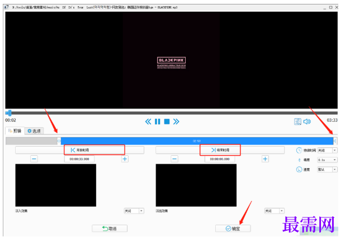
Task: Click the end time field 00:00:00.000
Action: [220, 159]
